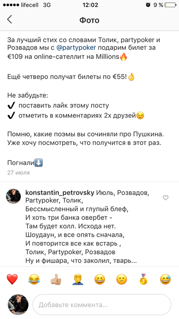Go back using the top-left arrow

[10, 20]
